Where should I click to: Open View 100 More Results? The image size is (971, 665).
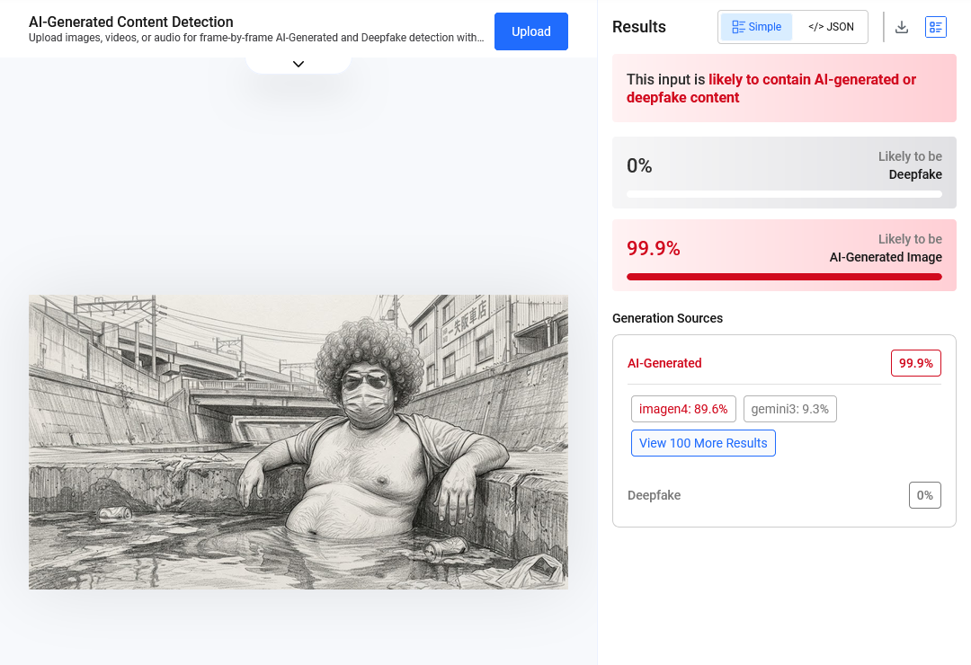[703, 443]
